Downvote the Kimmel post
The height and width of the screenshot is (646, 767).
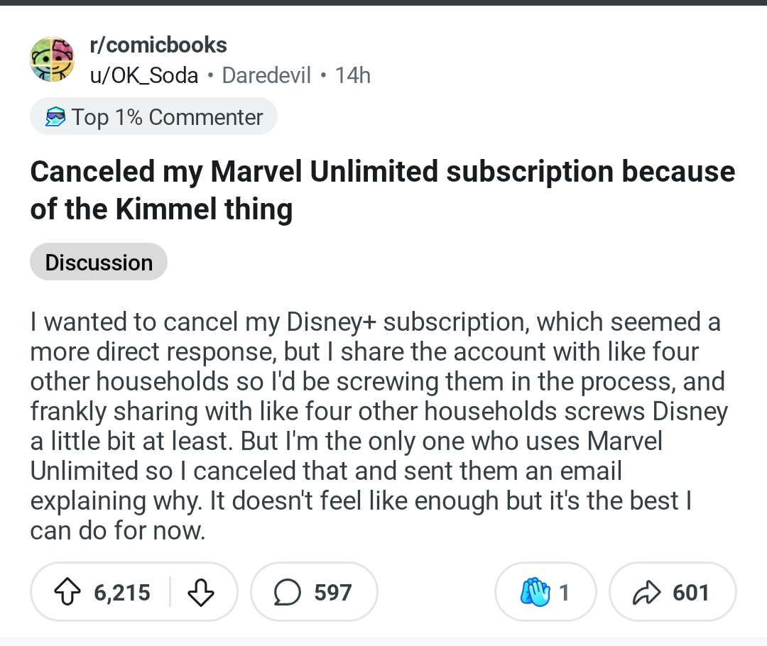tap(201, 592)
